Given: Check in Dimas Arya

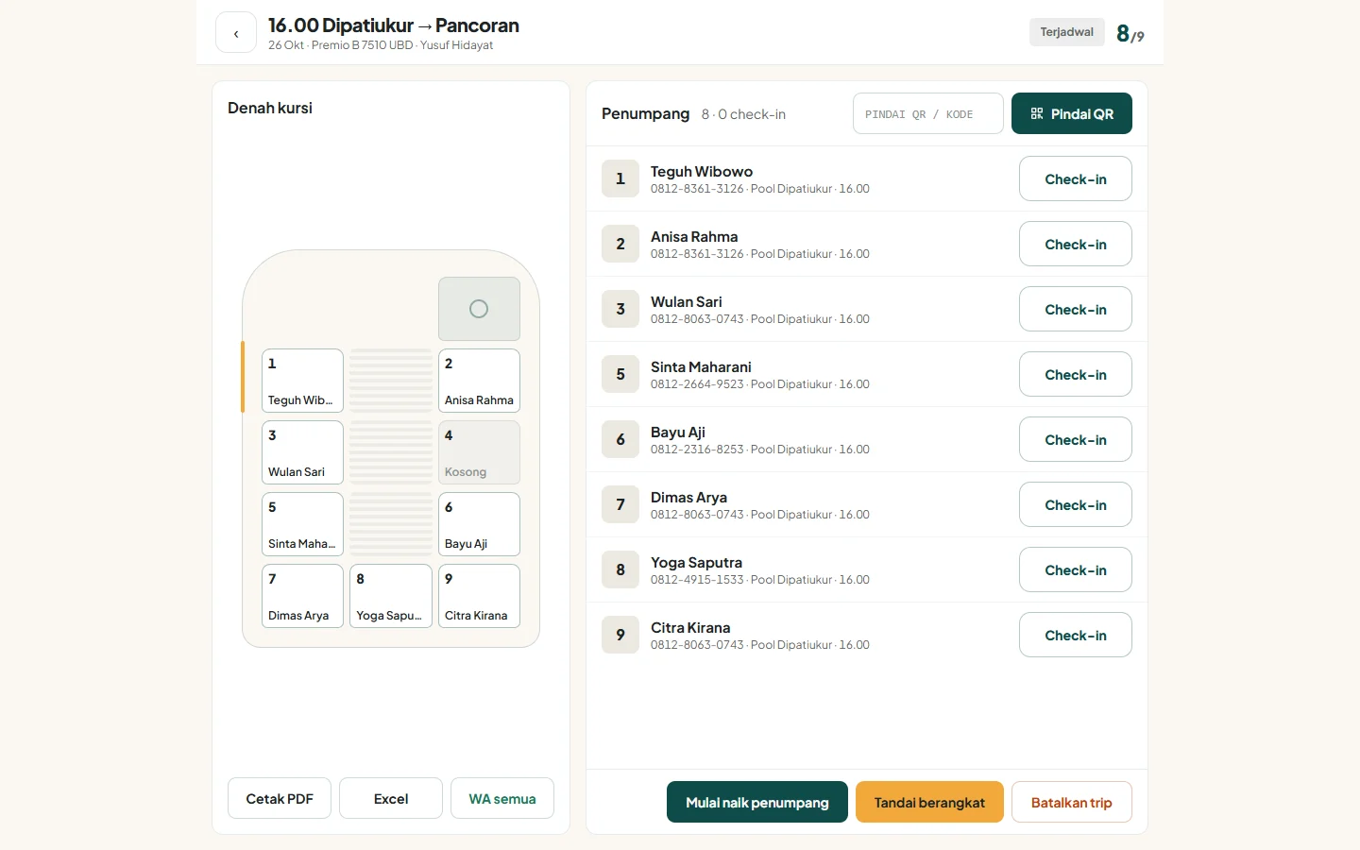Looking at the screenshot, I should point(1076,504).
